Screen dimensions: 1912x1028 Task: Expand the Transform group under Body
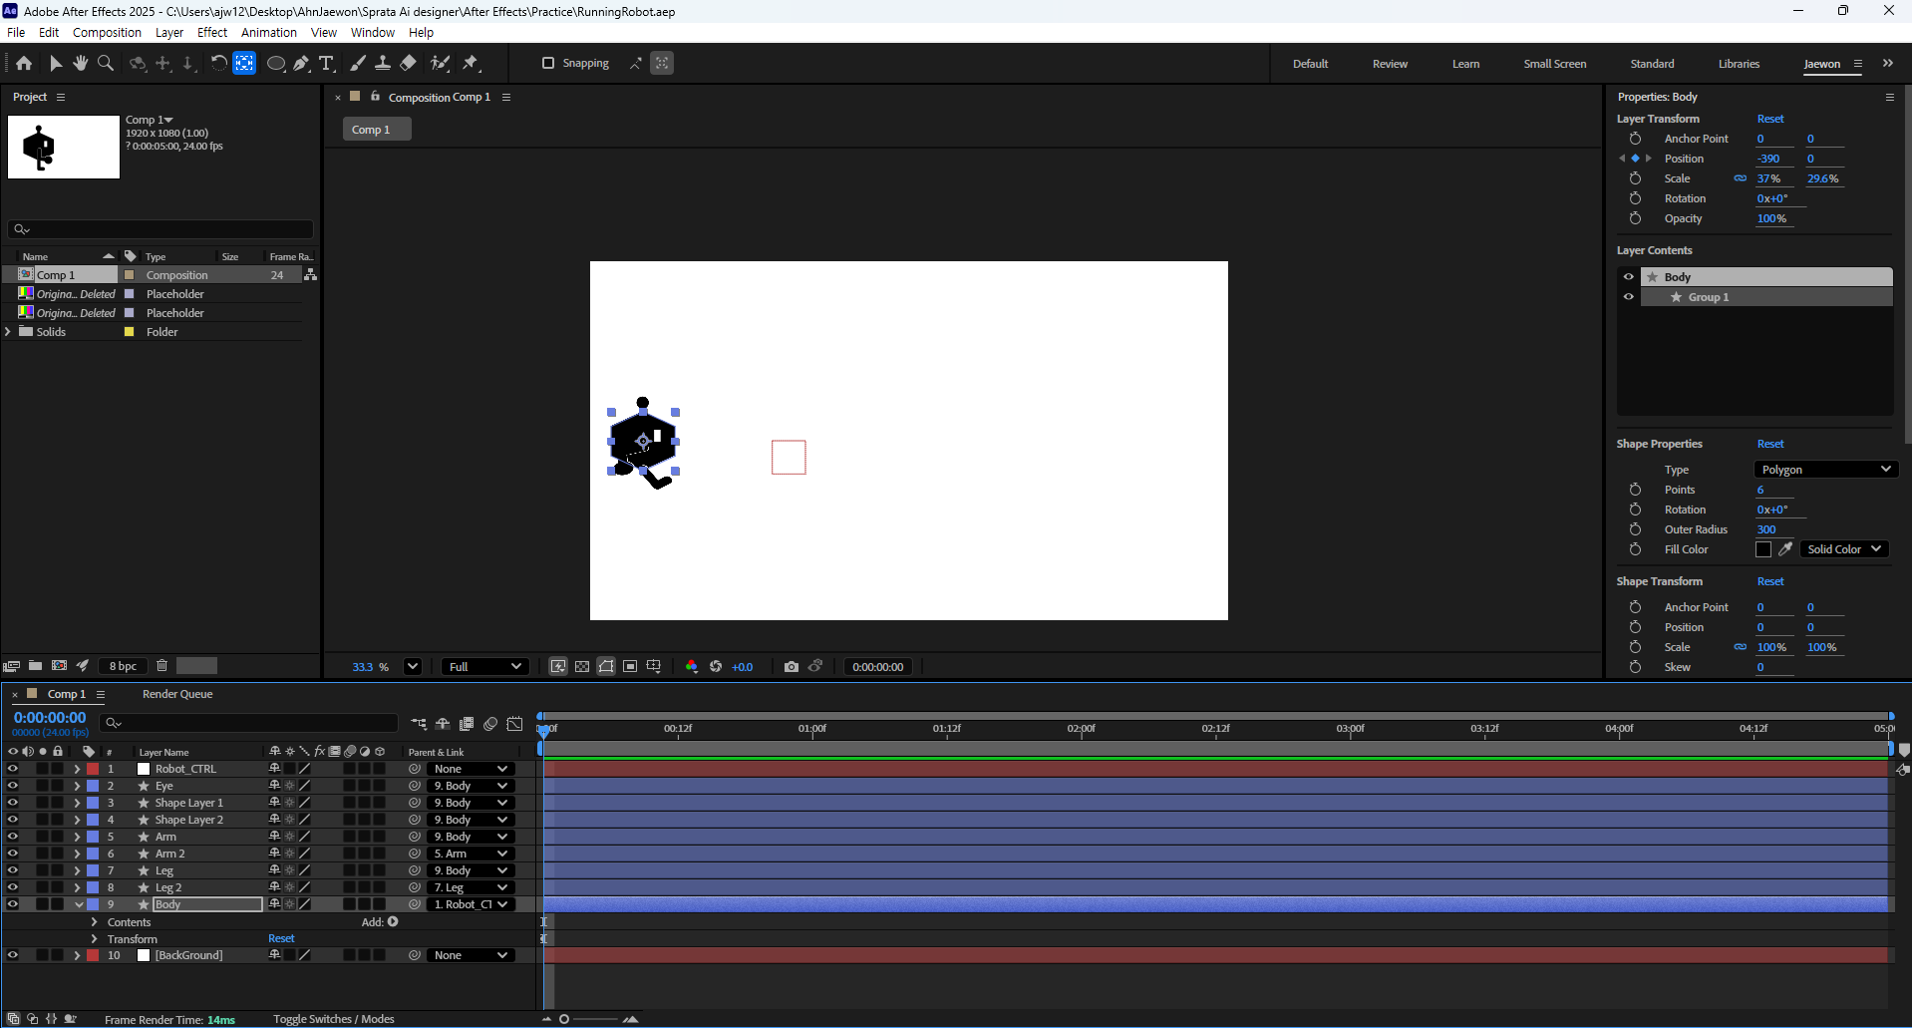point(95,939)
